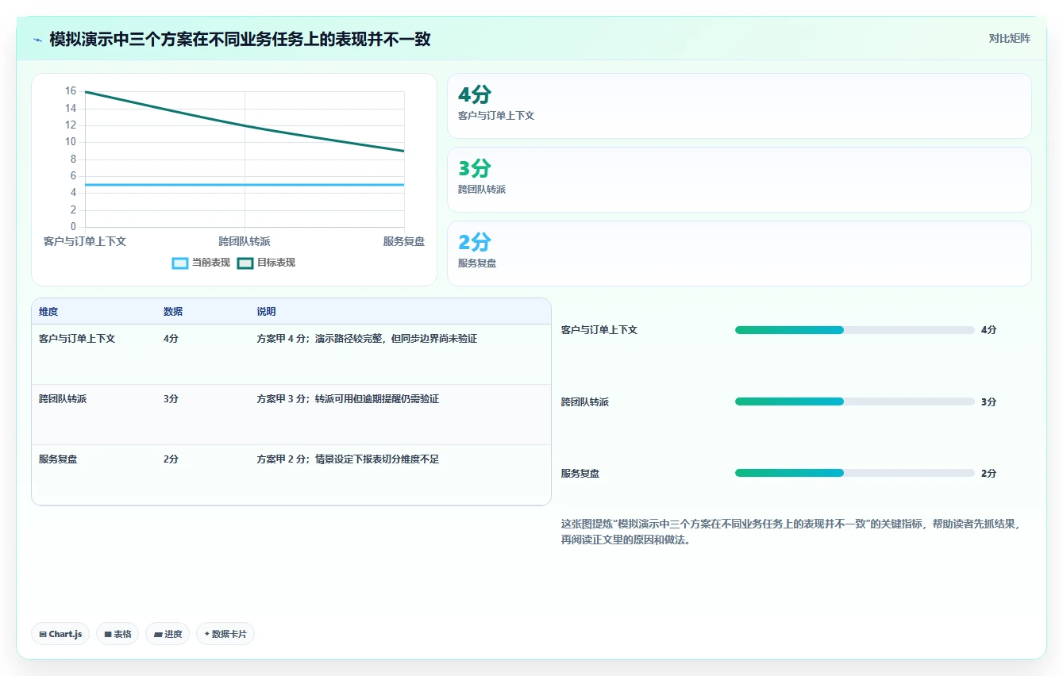This screenshot has width=1063, height=676.
Task: Click the 客户与订单上下文 progress bar
Action: pos(855,330)
